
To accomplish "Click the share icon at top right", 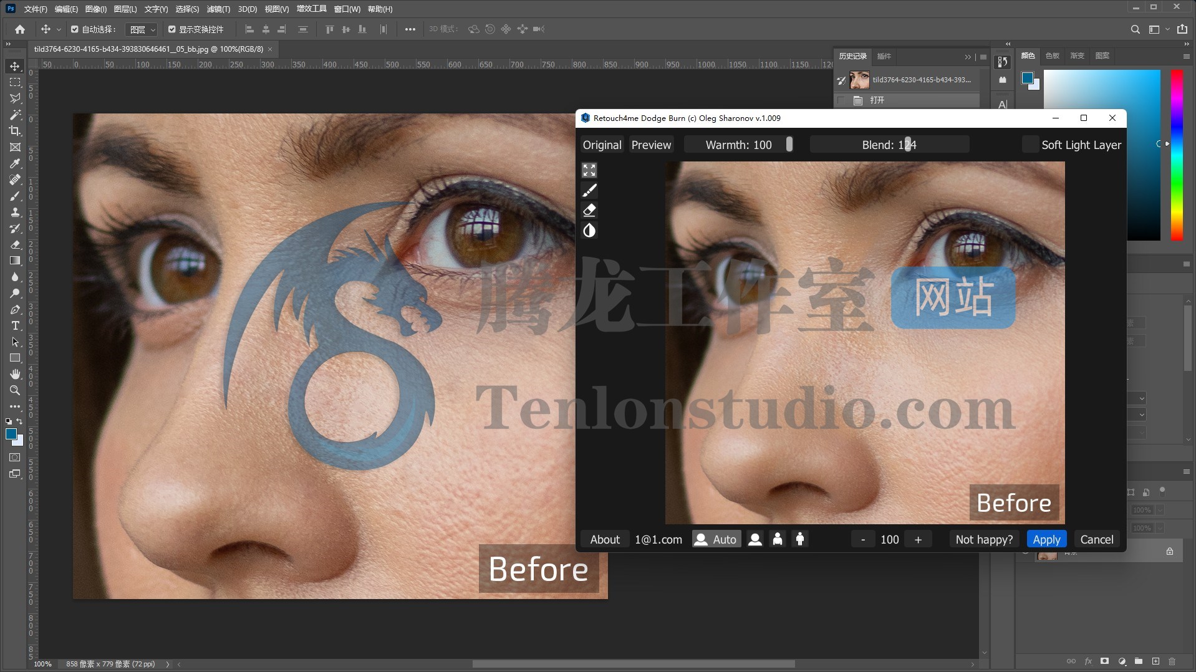I will click(1182, 29).
